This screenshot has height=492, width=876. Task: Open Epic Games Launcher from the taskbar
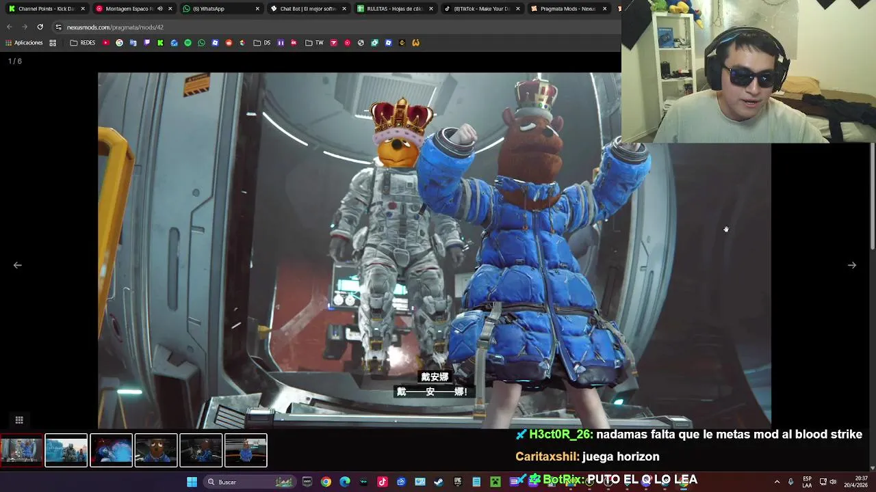point(457,482)
